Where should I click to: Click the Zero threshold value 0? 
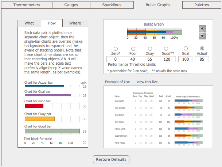[116, 59]
